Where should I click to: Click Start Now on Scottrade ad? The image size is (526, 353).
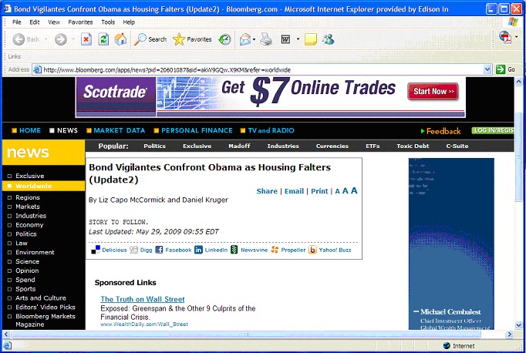[x=433, y=91]
